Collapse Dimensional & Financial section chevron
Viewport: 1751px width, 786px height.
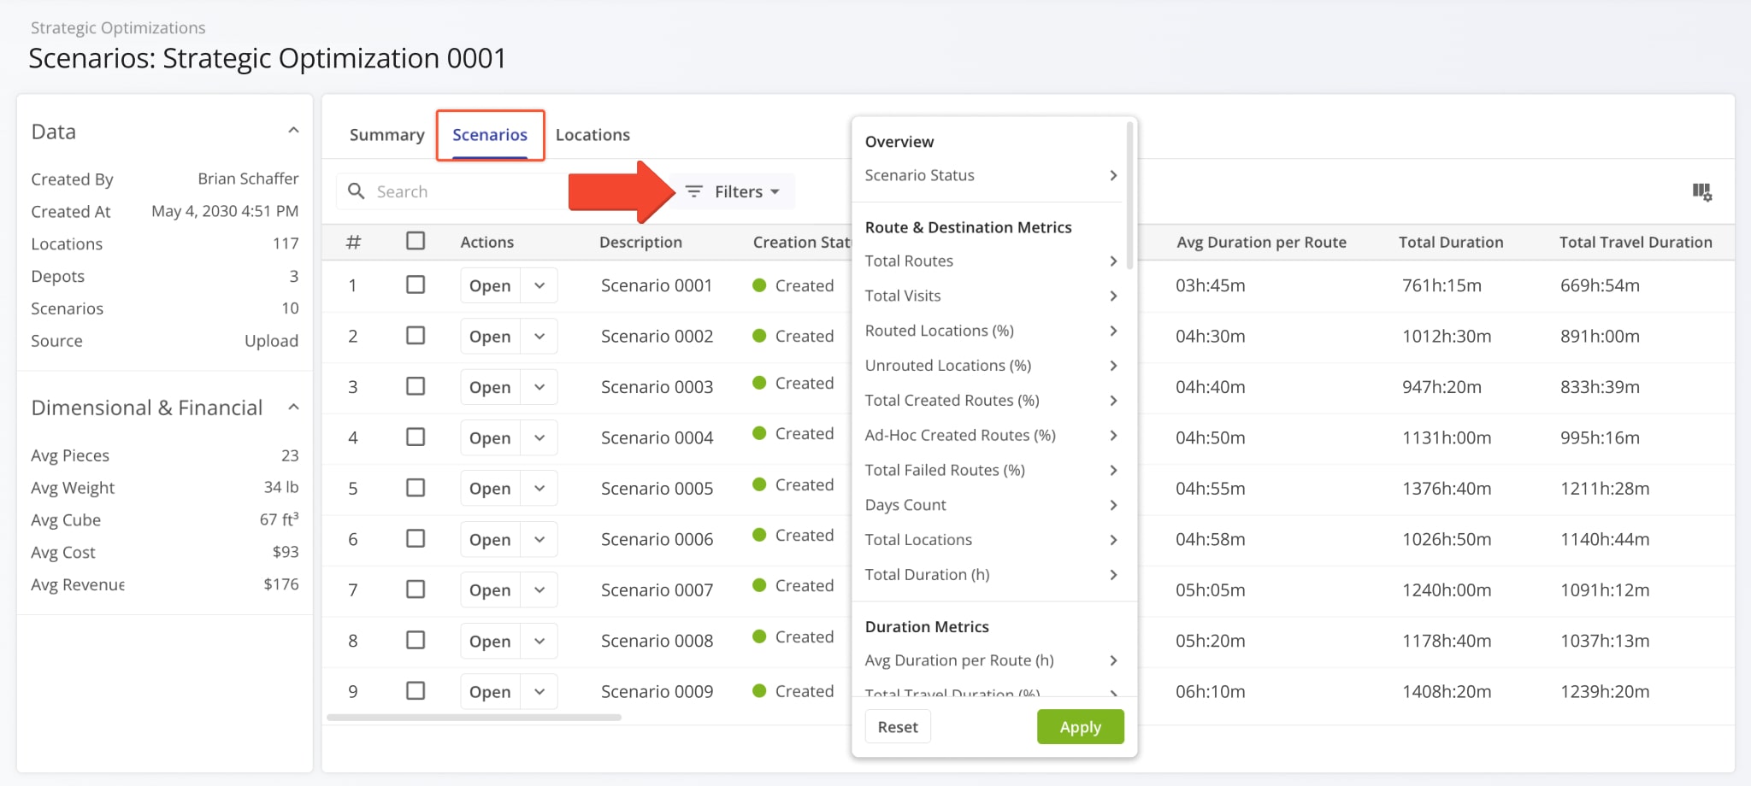293,407
